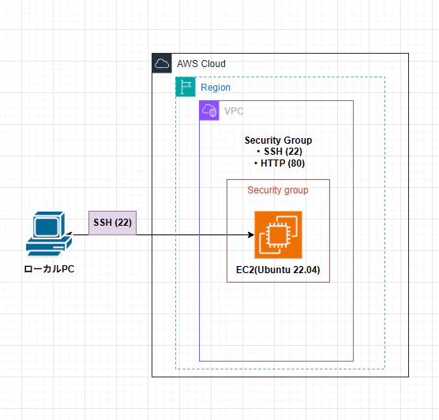Select the AWS Cloud icon

tap(162, 63)
